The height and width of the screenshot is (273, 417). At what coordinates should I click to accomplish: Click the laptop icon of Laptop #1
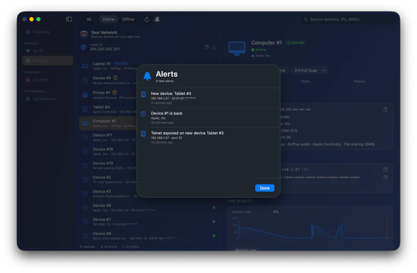click(x=85, y=66)
